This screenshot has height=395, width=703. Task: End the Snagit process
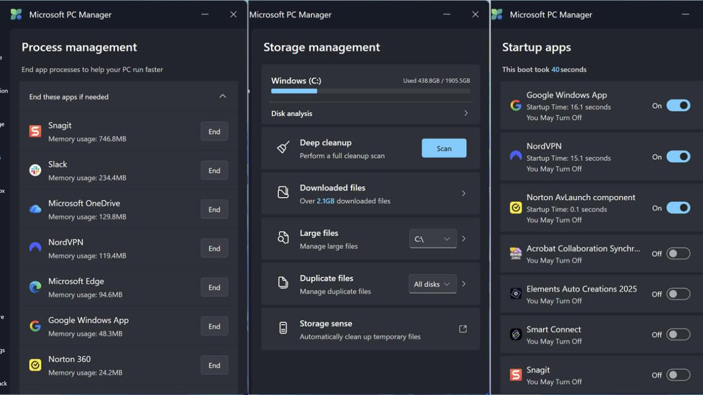pyautogui.click(x=214, y=132)
